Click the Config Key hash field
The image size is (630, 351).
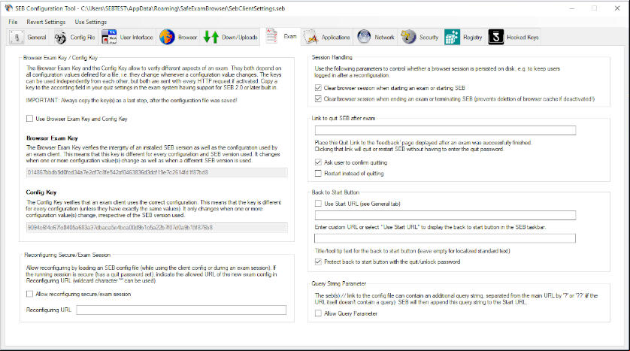(x=156, y=228)
